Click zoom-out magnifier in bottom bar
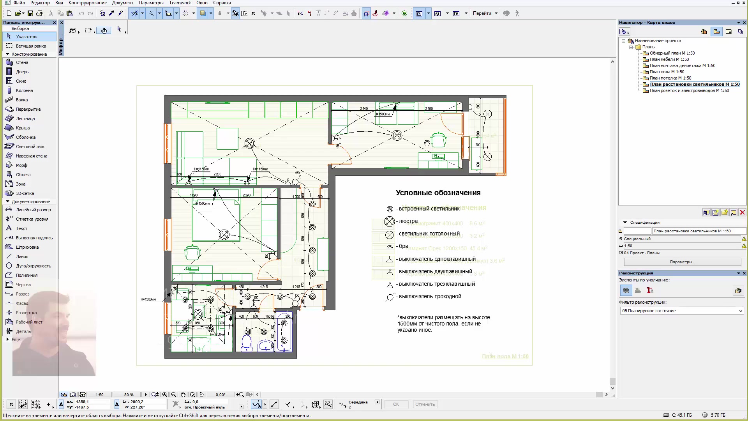 click(x=174, y=394)
